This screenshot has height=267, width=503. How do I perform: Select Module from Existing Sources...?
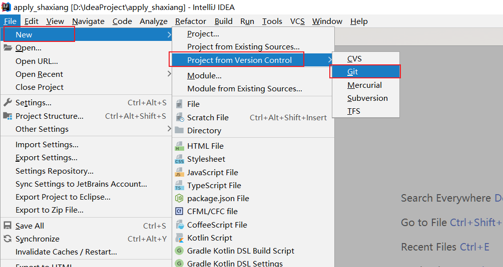point(253,88)
